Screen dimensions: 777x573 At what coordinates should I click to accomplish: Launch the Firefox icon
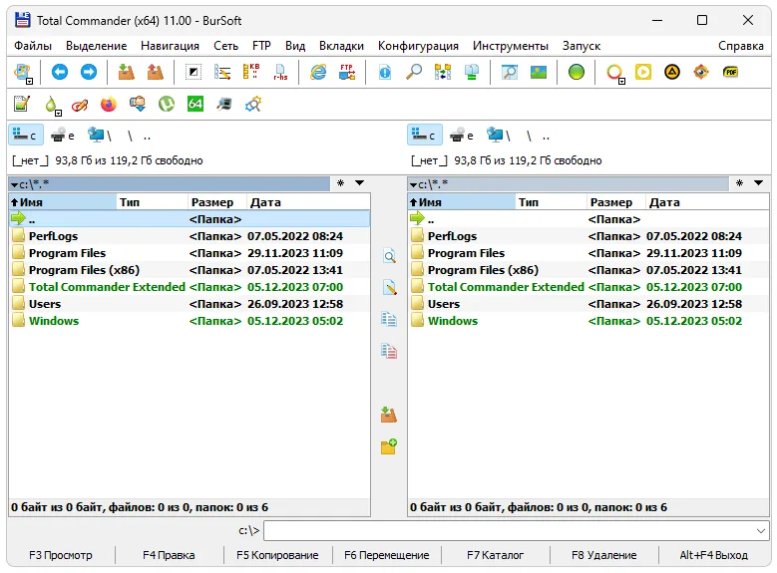click(108, 104)
